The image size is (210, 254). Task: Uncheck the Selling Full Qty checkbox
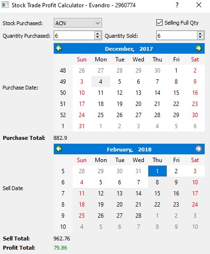click(159, 23)
